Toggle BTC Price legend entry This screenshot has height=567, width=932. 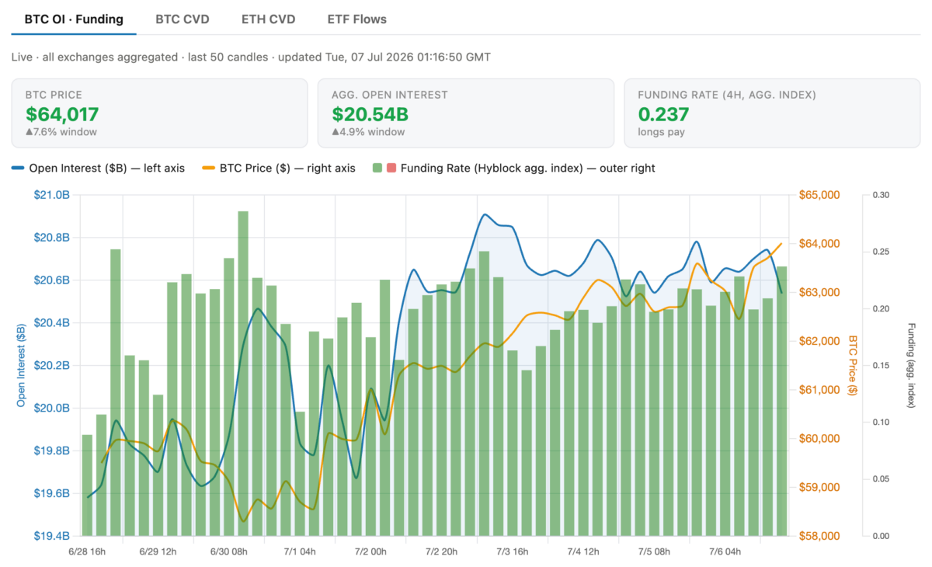tap(278, 168)
